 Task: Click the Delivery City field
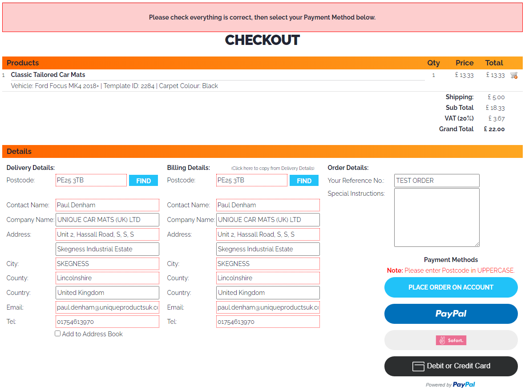(107, 264)
